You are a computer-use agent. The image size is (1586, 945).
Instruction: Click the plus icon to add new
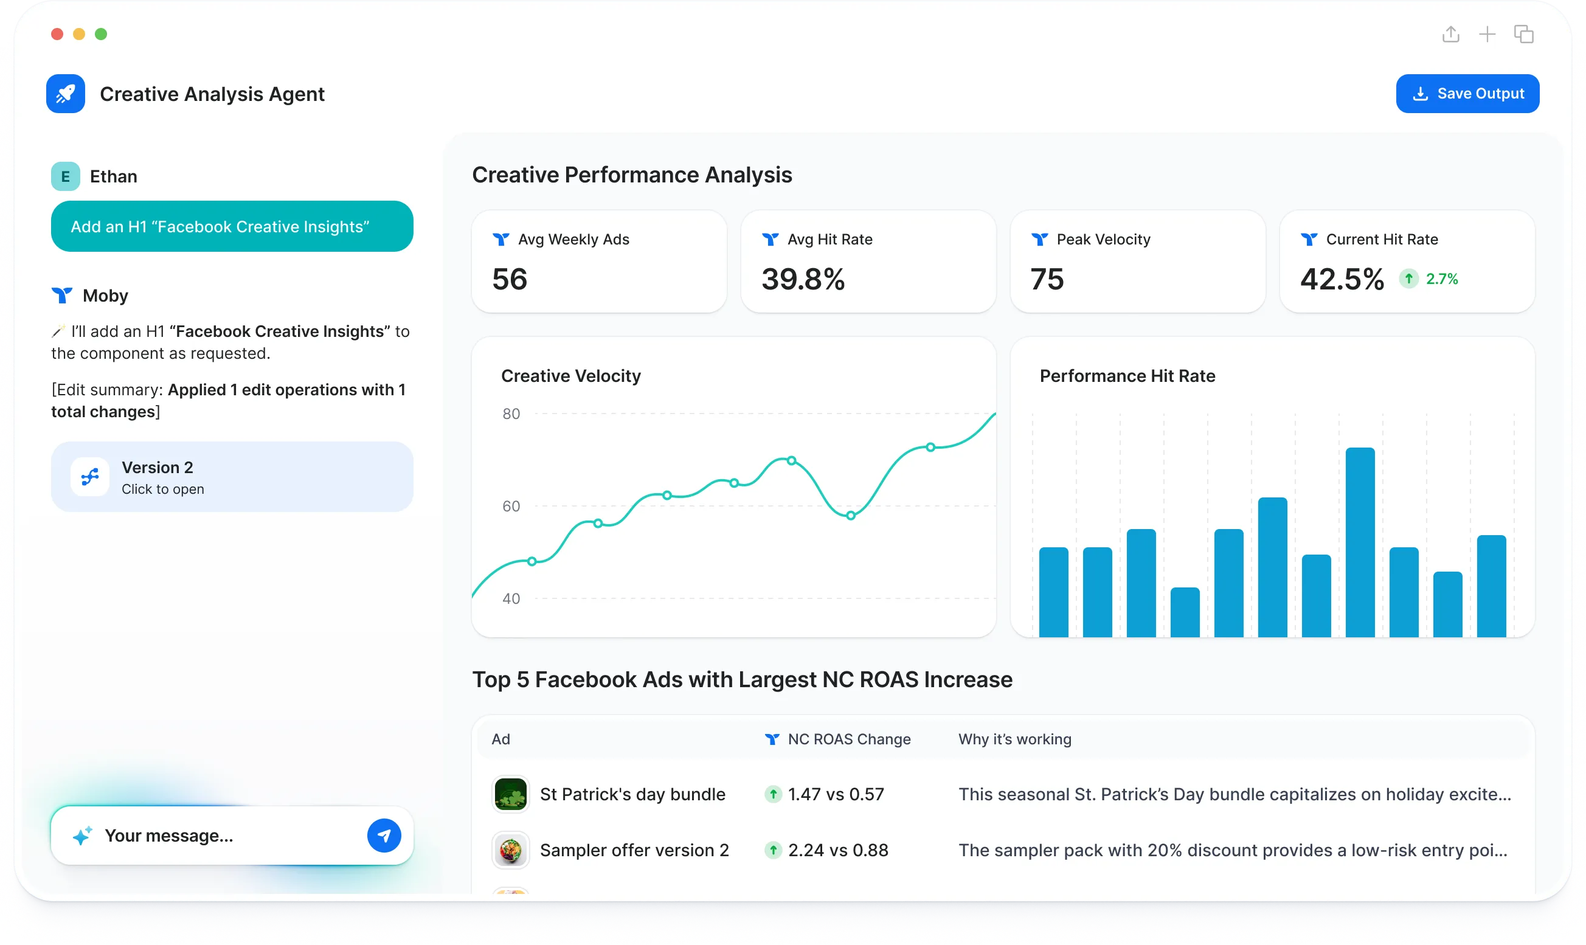coord(1487,35)
